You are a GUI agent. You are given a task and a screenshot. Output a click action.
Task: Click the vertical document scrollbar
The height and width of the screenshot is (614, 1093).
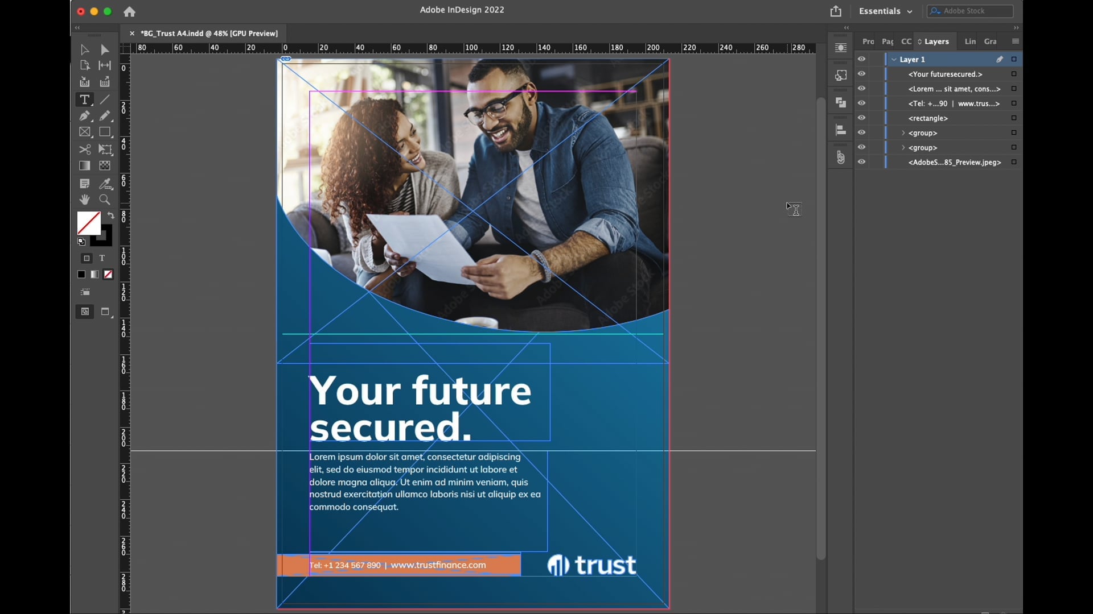pos(821,330)
